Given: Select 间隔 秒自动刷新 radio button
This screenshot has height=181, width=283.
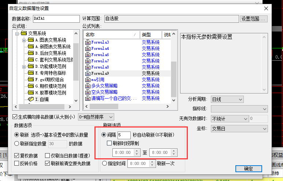Looking at the screenshot, I should [104, 134].
